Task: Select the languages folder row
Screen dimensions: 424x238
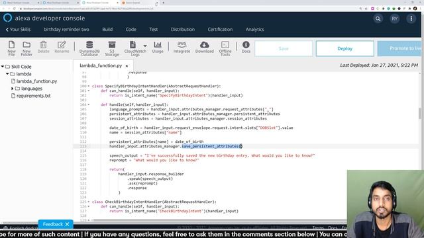Action: 28,89
